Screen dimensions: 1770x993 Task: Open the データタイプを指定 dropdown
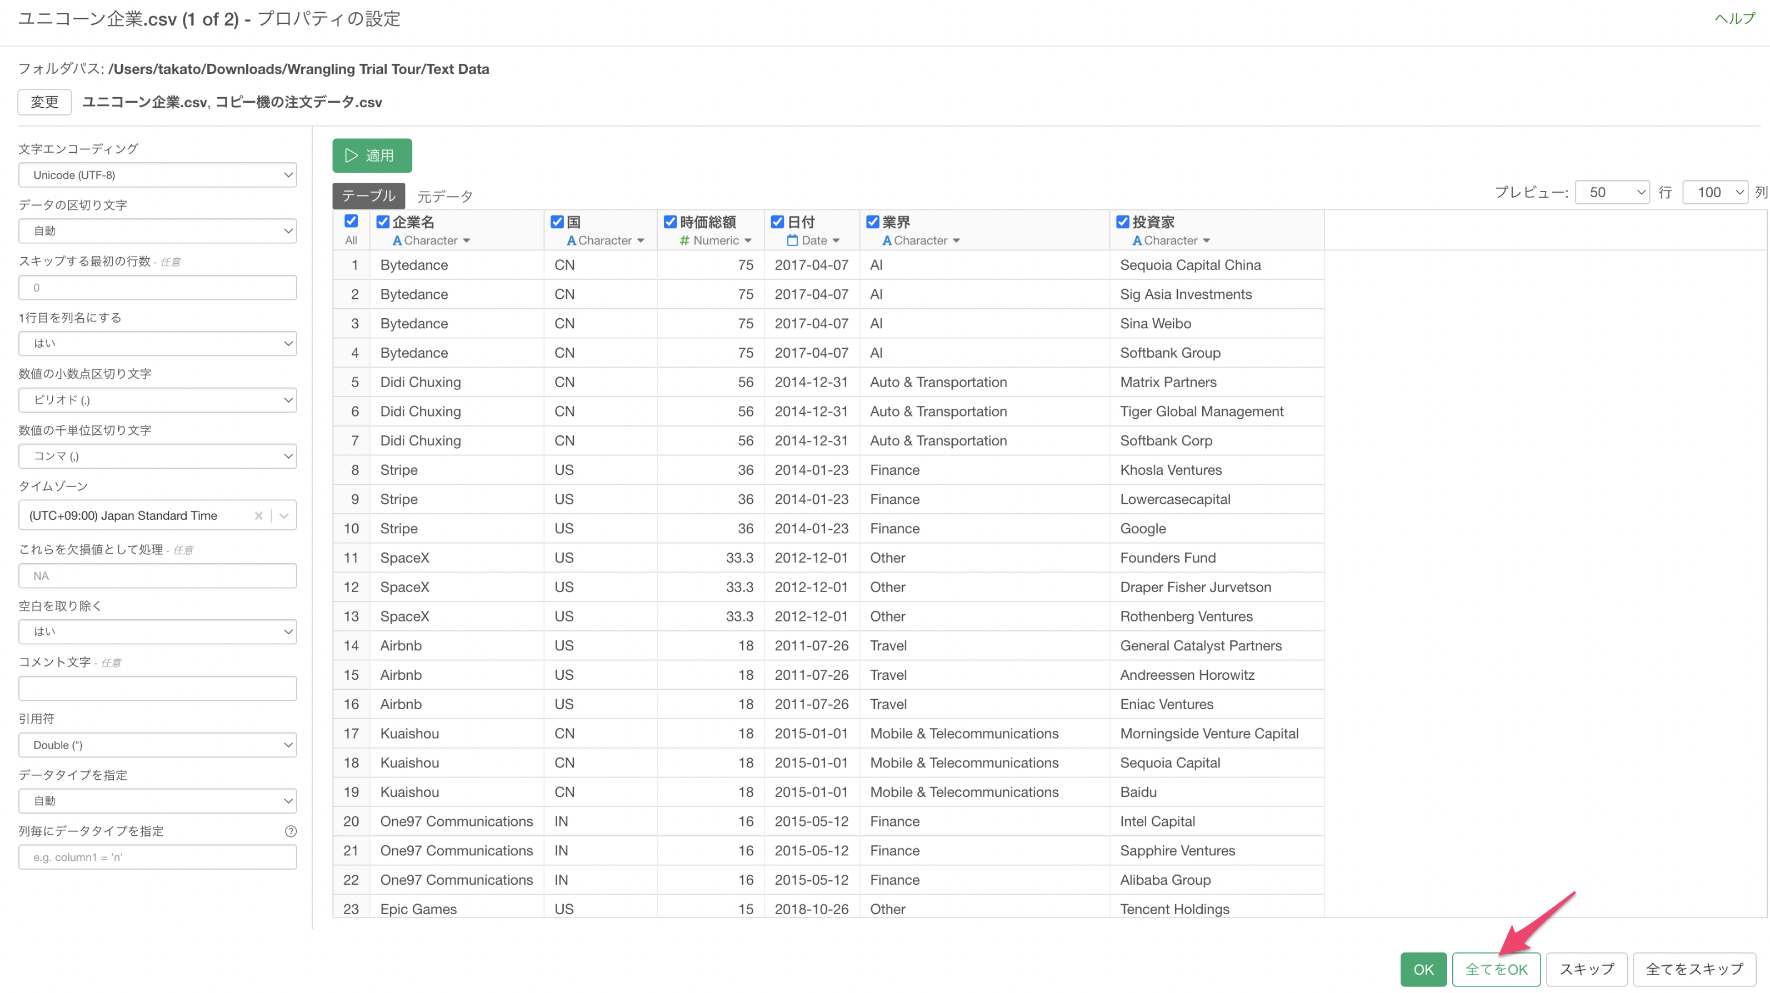[157, 801]
